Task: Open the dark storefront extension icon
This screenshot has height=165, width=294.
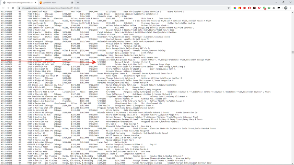Action: coord(279,8)
